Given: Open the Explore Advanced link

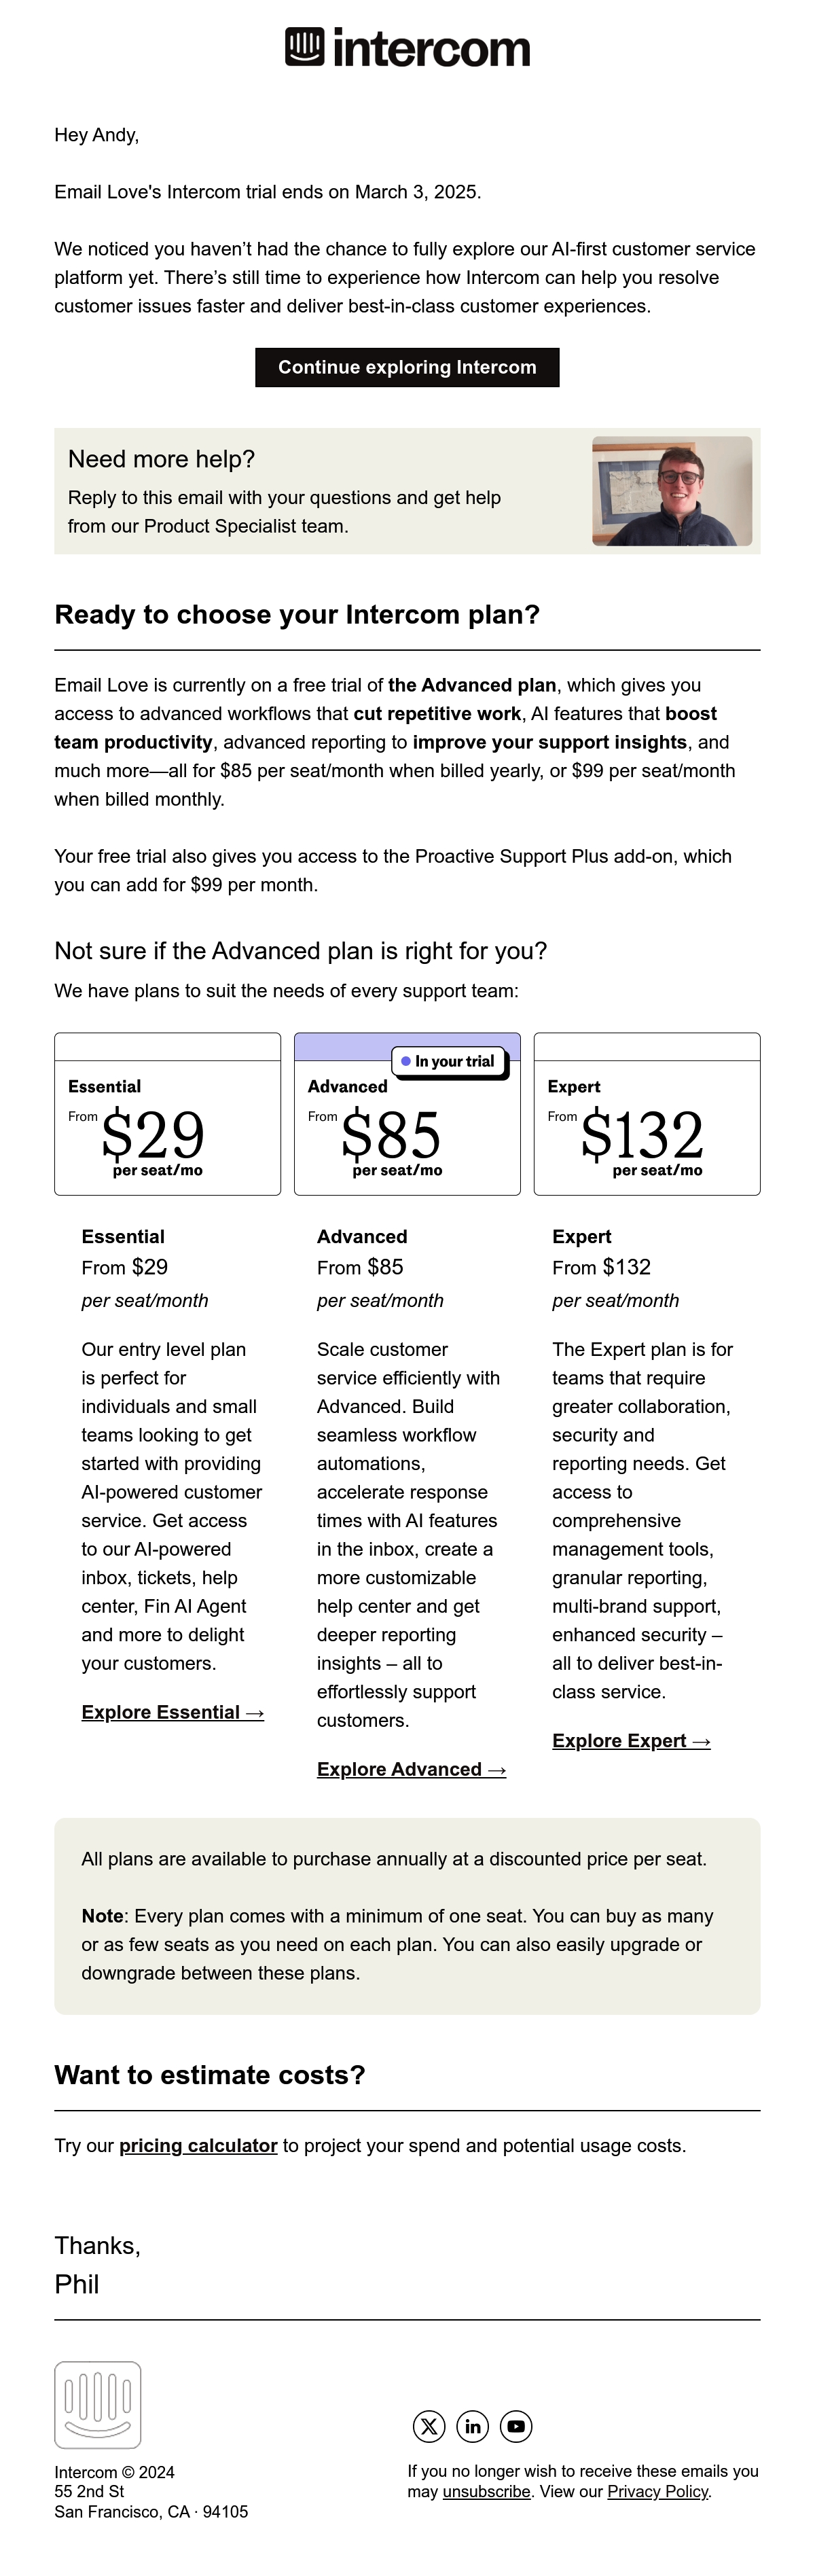Looking at the screenshot, I should tap(411, 1769).
